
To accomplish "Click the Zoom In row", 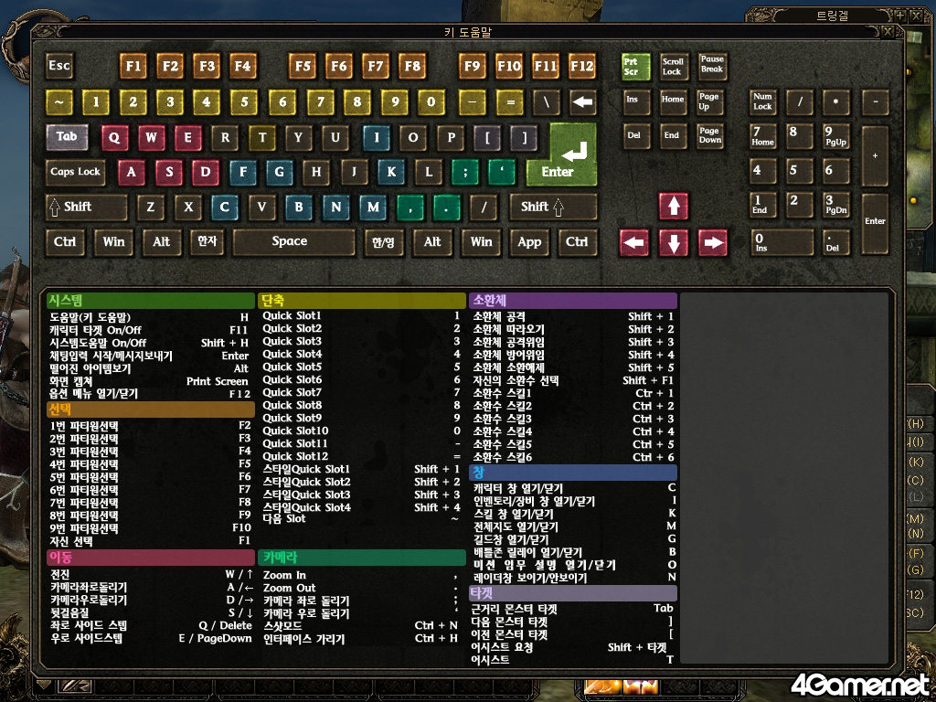I will point(362,576).
